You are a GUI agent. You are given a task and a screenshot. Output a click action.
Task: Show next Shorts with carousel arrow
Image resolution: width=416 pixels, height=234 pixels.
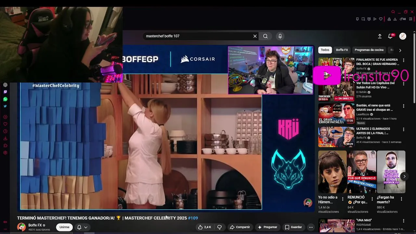tap(404, 176)
